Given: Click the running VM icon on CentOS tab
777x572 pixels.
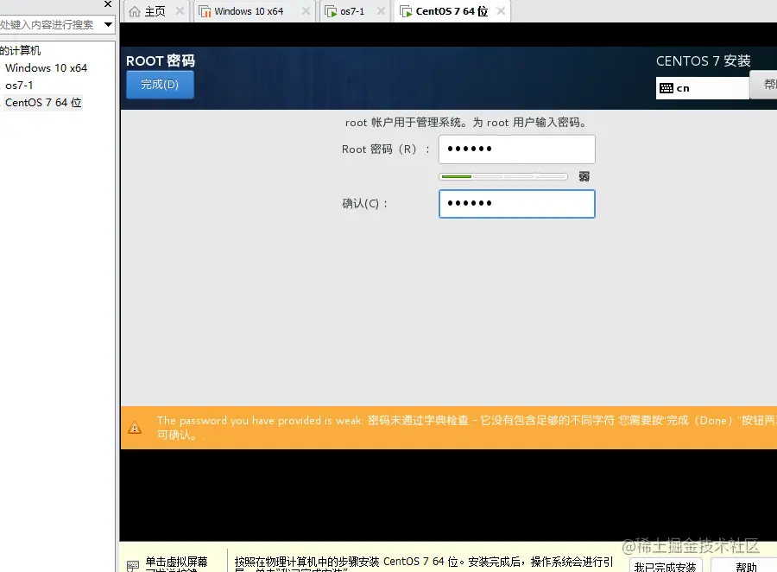Looking at the screenshot, I should click(x=406, y=11).
